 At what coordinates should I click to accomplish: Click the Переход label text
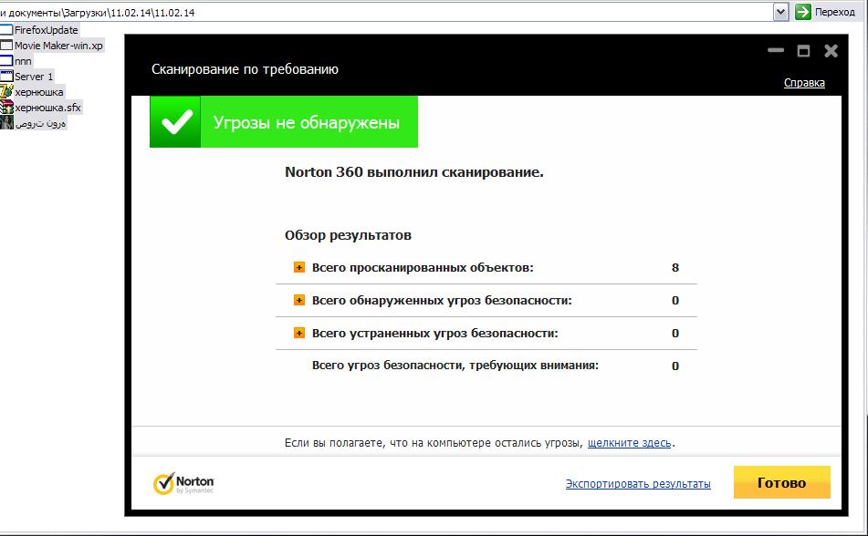click(835, 12)
